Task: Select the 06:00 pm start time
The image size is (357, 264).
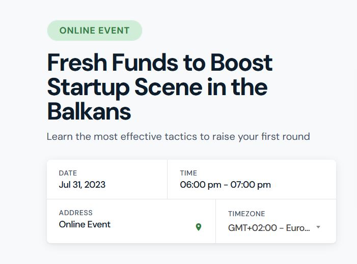Action: coord(201,185)
